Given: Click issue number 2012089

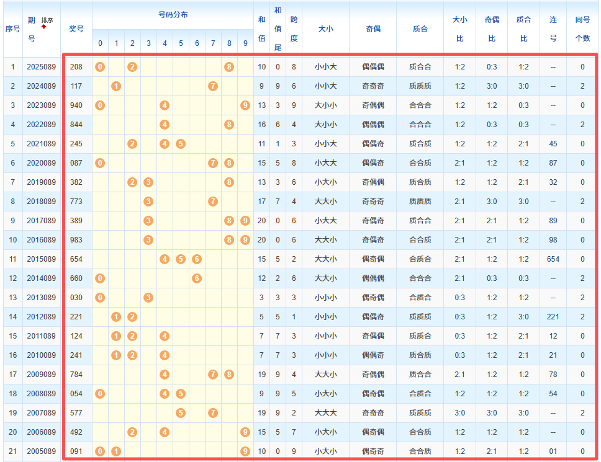Looking at the screenshot, I should click(41, 317).
